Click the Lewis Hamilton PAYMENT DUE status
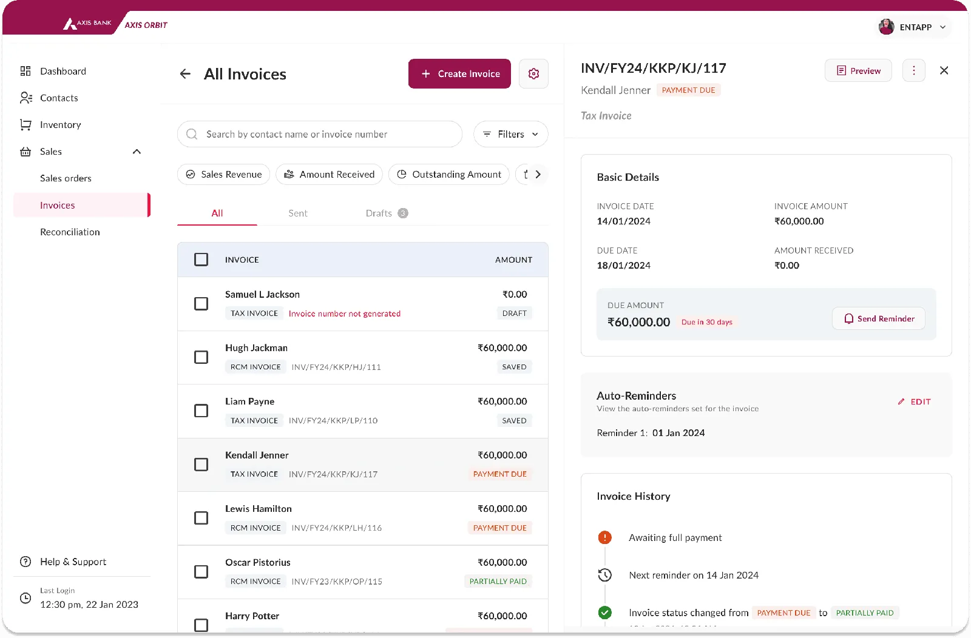 point(499,528)
